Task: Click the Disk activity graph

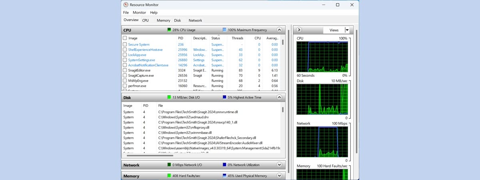Action: click(322, 100)
